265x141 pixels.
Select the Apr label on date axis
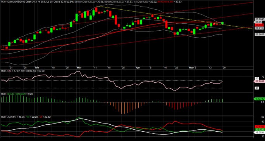138,68
